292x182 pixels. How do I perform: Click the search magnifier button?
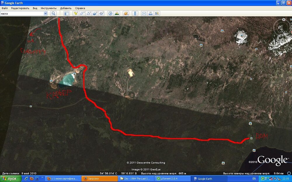pos(53,13)
